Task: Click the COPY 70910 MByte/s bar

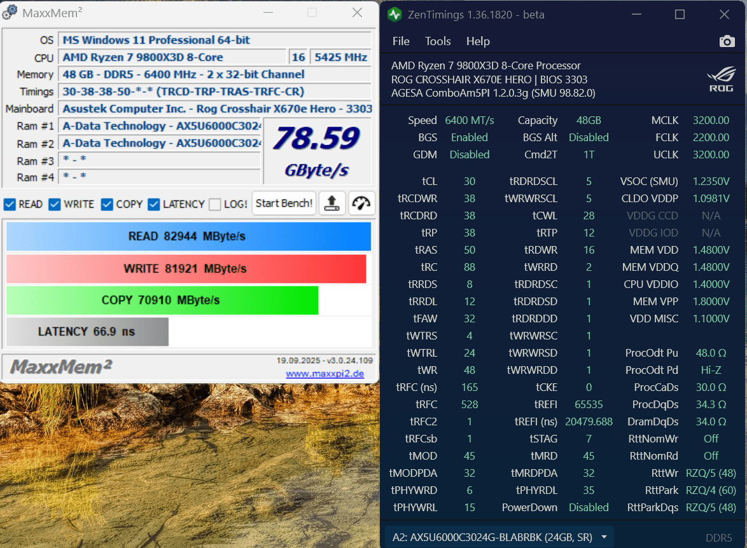Action: 162,300
